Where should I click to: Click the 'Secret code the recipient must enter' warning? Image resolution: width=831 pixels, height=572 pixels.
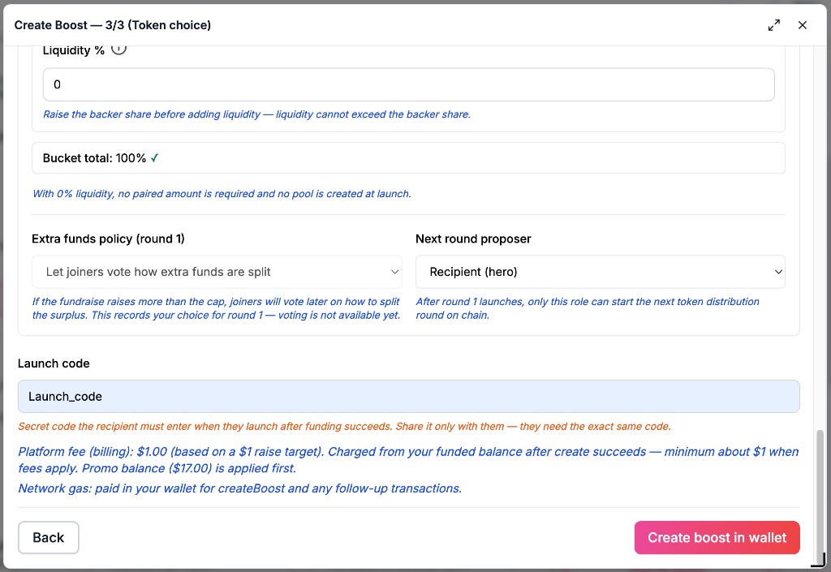344,426
